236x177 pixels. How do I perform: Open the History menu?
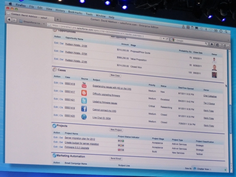pyautogui.click(x=60, y=10)
